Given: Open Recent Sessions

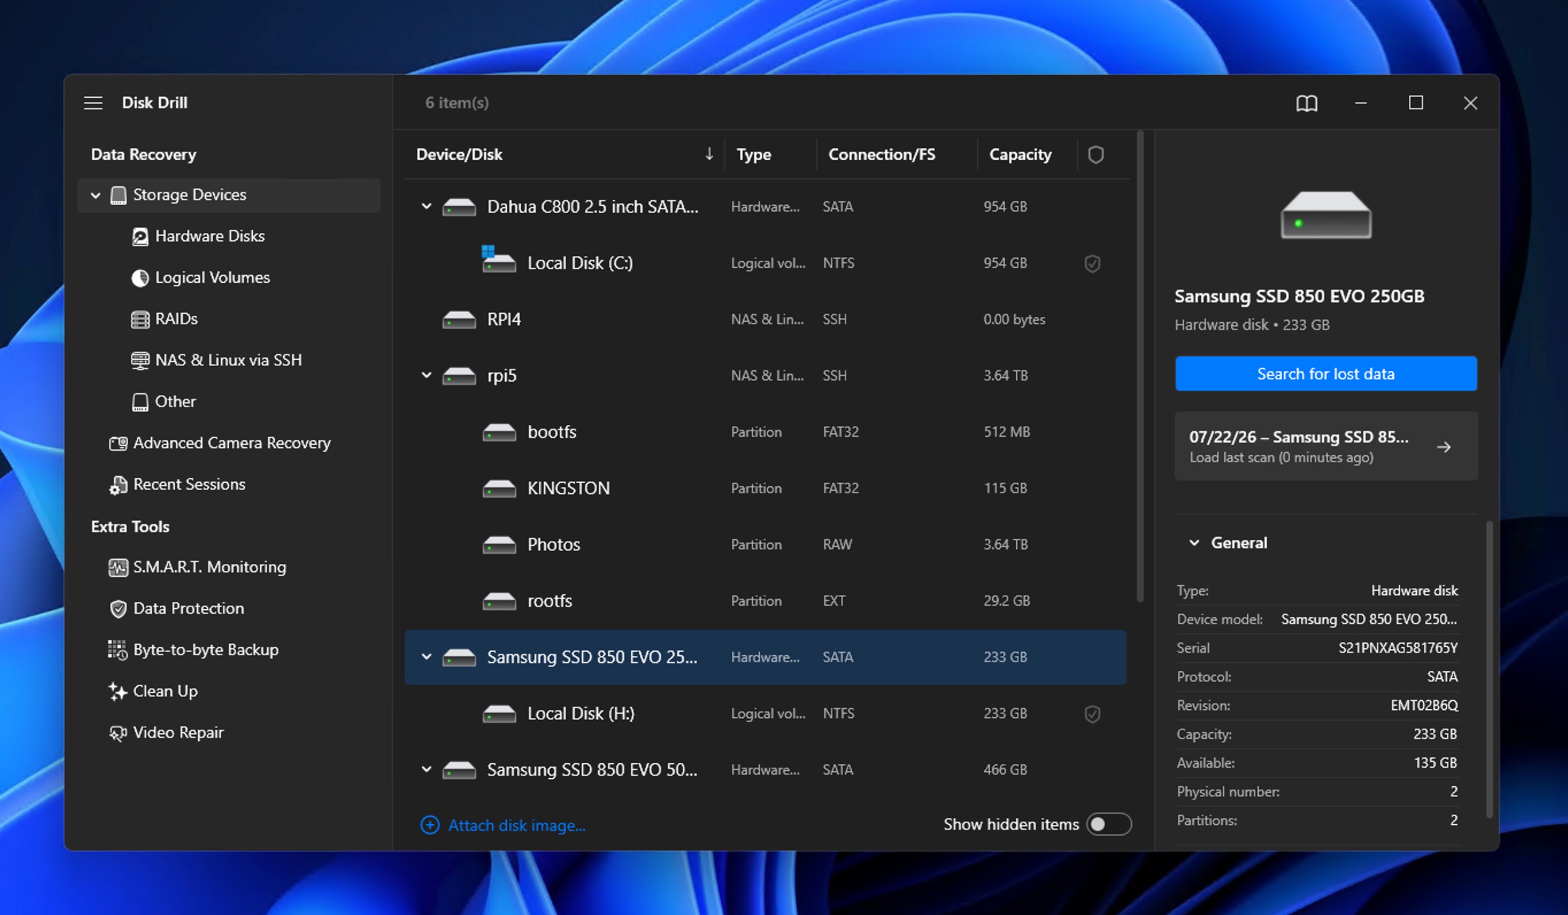Looking at the screenshot, I should click(x=189, y=485).
